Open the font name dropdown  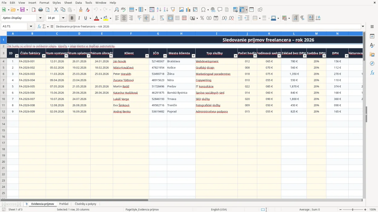coord(40,18)
